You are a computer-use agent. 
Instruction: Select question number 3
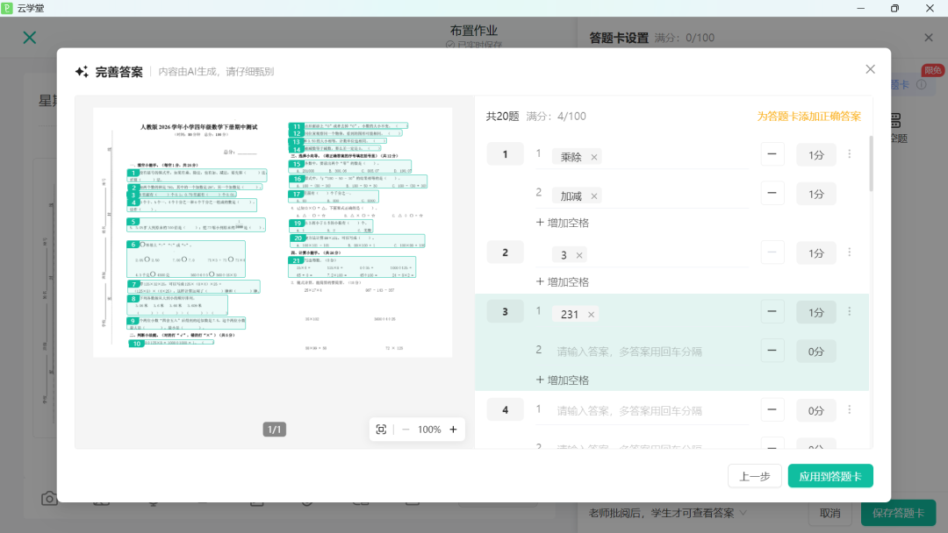[x=506, y=311]
